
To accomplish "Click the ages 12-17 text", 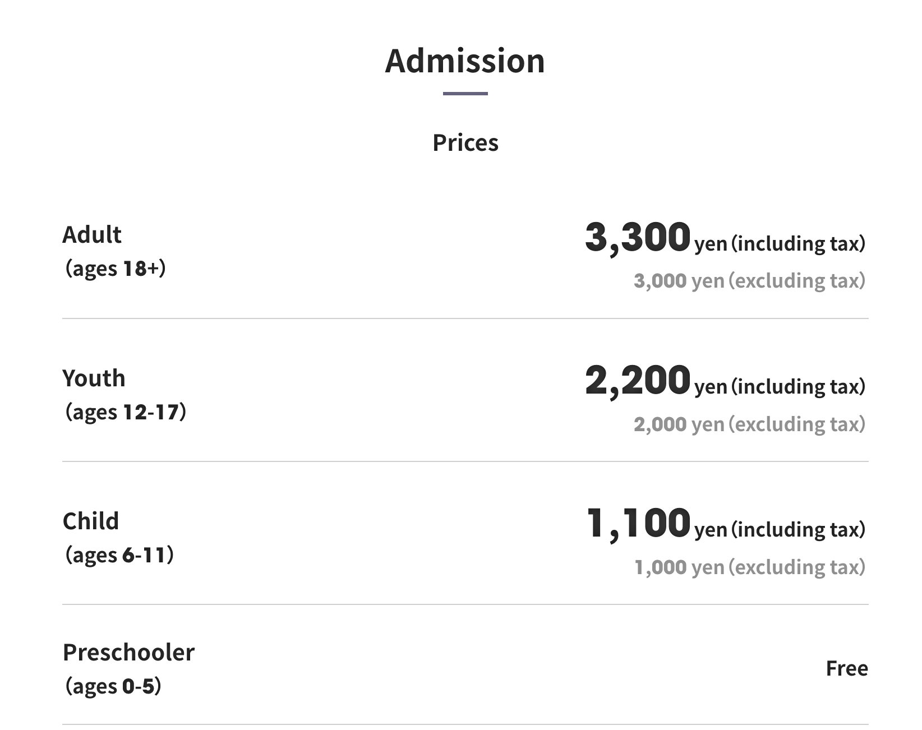I will click(x=126, y=412).
